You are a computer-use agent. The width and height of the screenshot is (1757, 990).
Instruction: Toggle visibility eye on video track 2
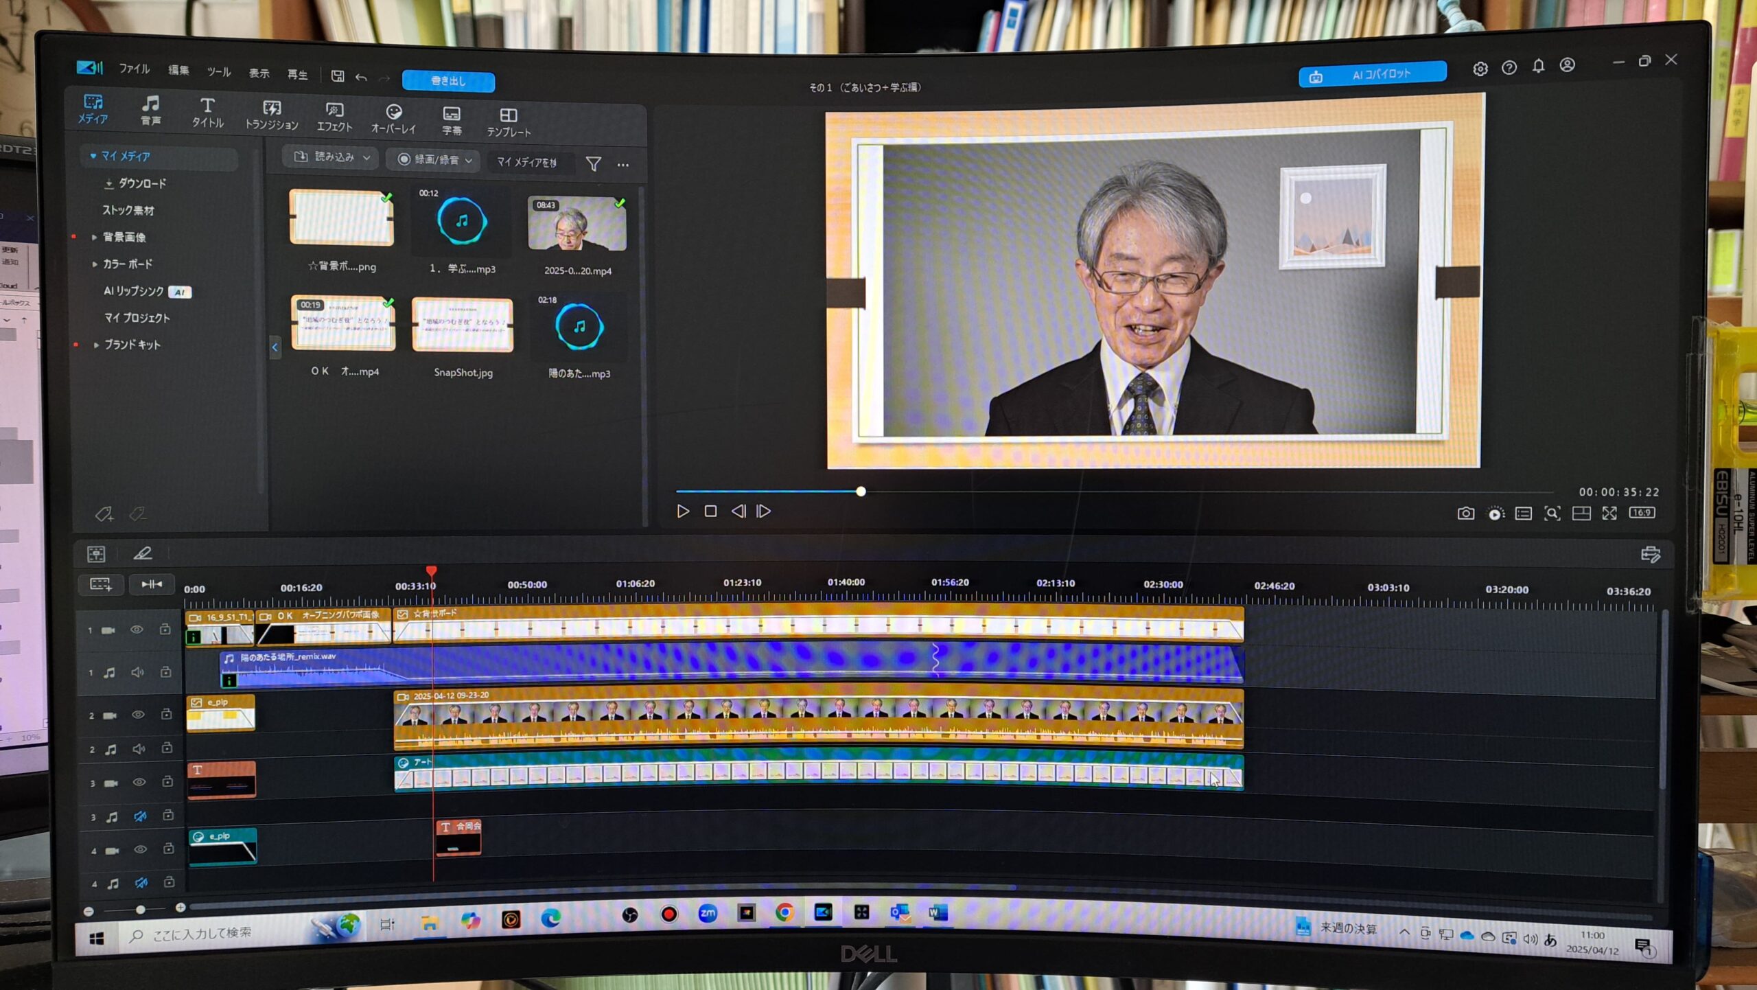[138, 715]
